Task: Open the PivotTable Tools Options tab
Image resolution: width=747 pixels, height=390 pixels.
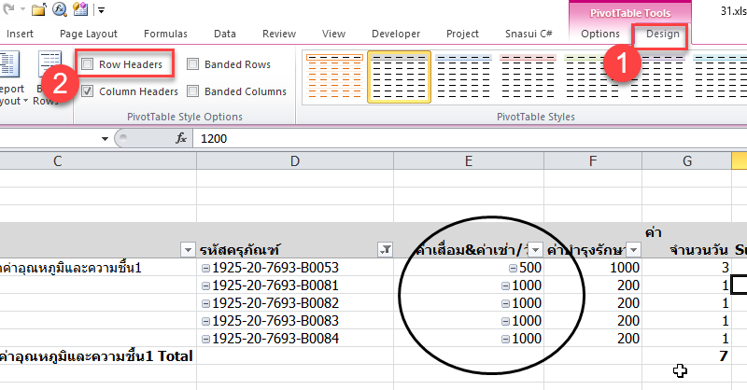Action: (599, 35)
